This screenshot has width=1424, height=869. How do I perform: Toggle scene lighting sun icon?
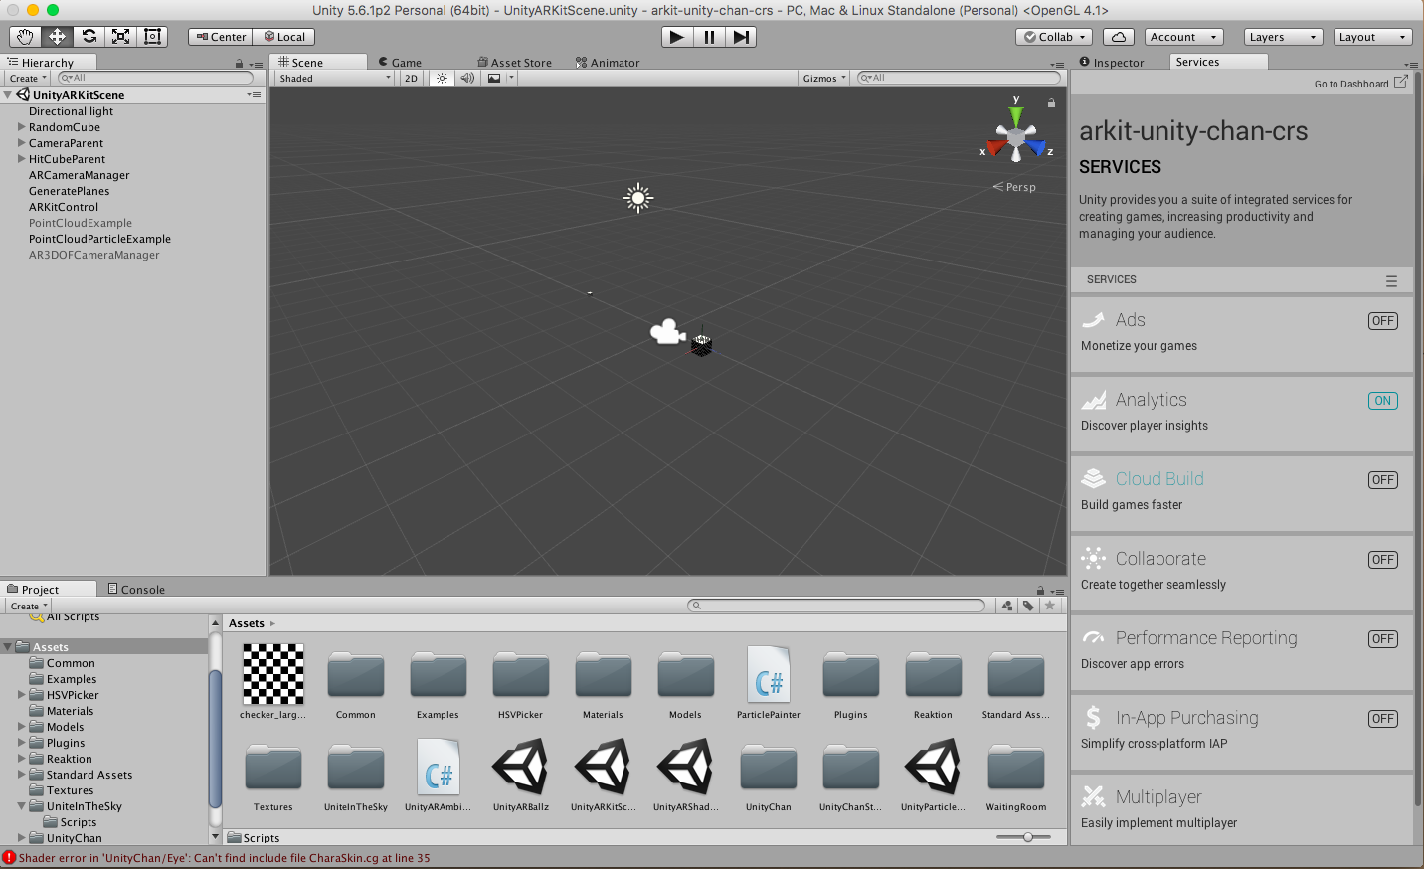442,78
